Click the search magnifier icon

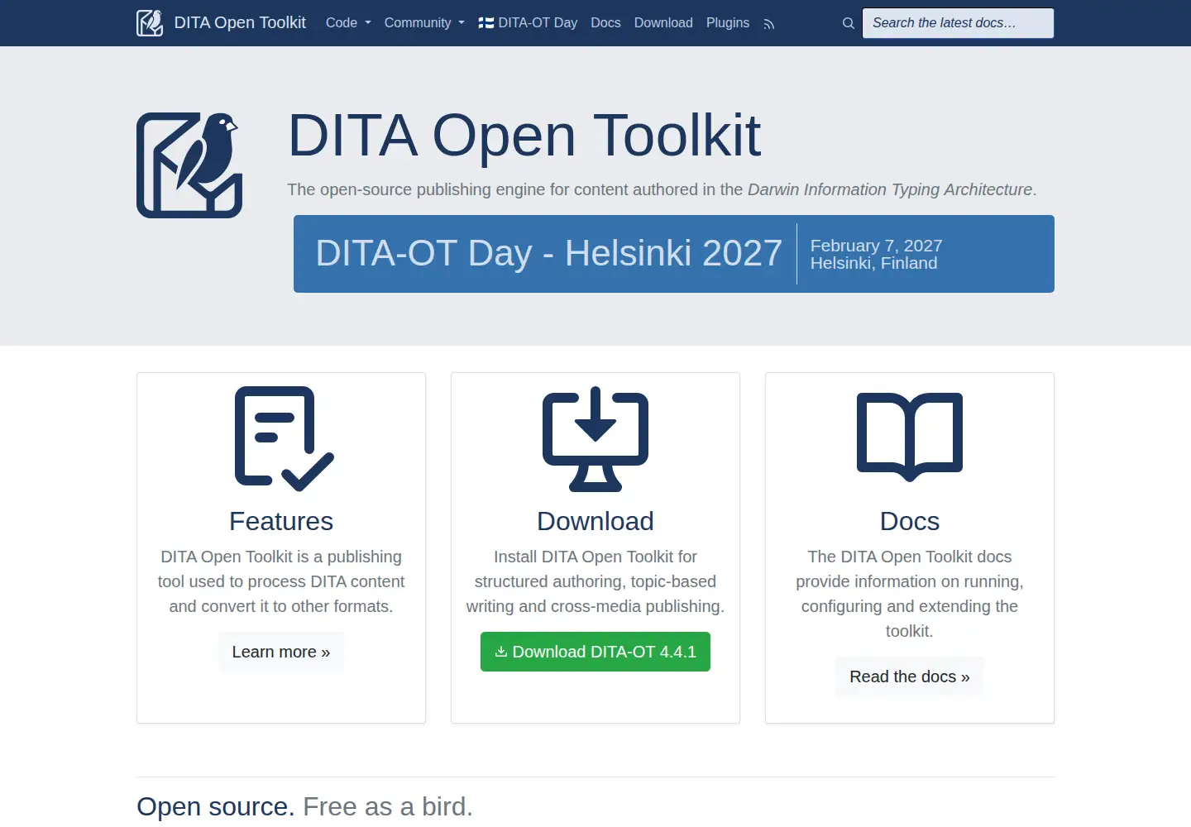pos(849,23)
